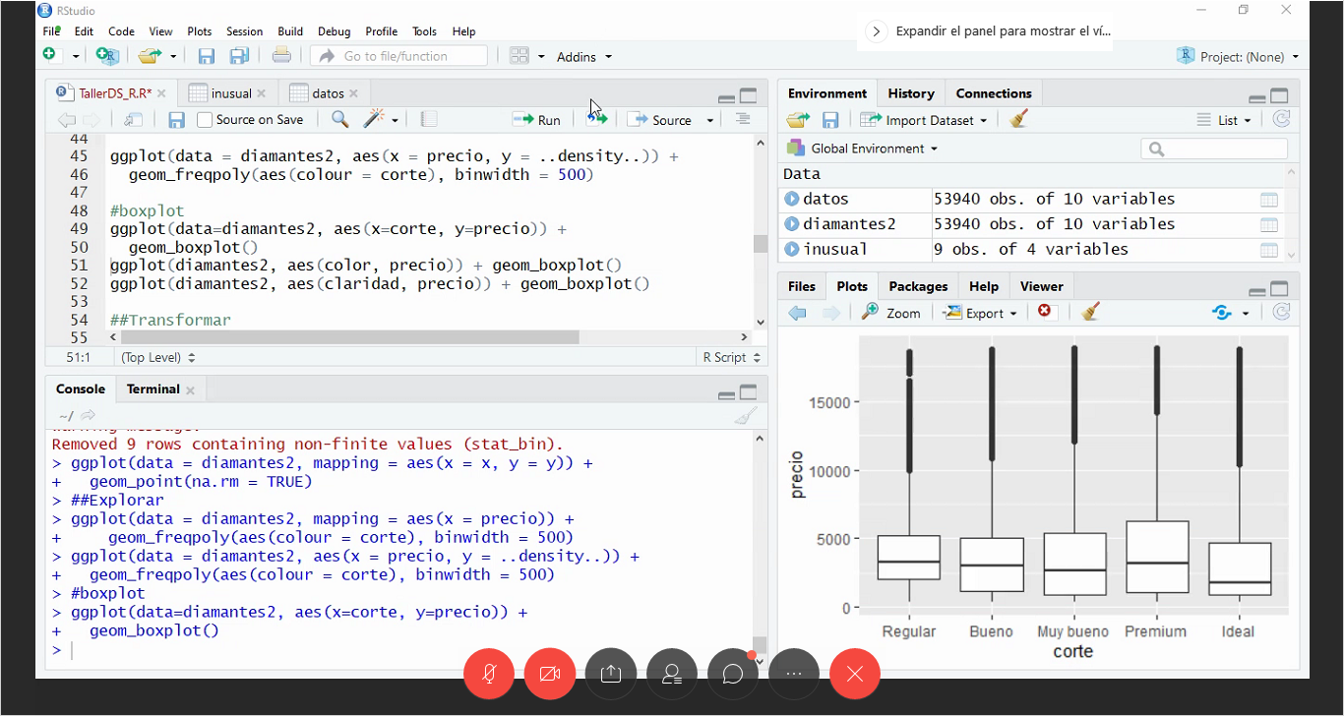Toggle the microphone mute button in the call bar
1344x716 pixels.
tap(489, 674)
